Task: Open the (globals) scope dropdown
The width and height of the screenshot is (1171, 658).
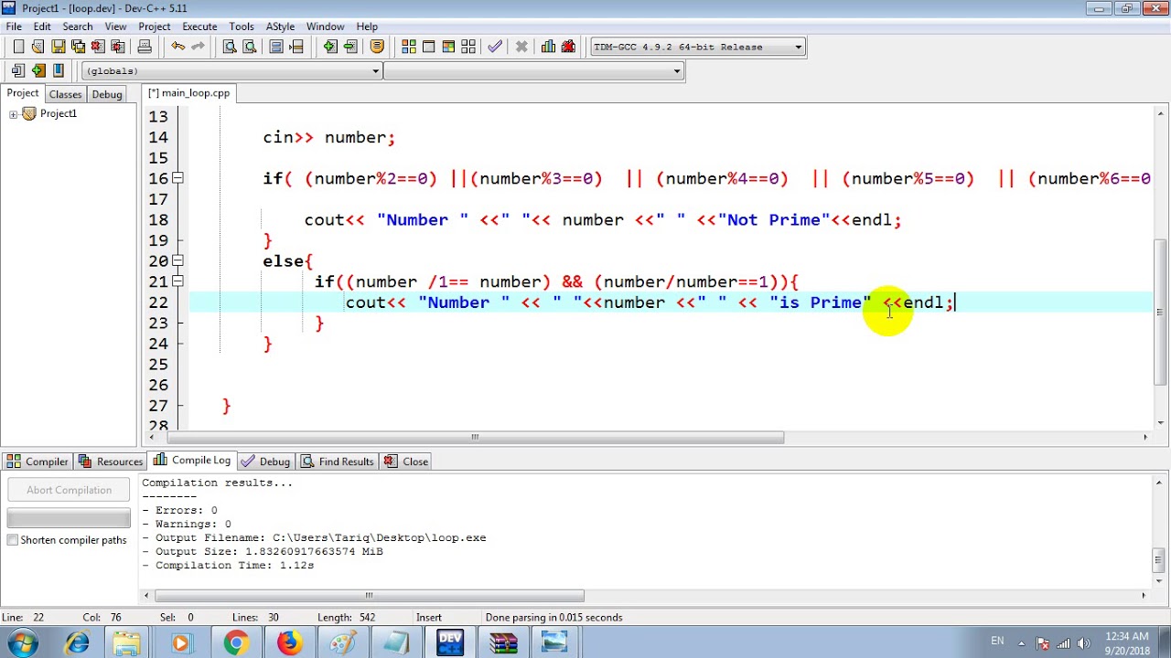Action: coord(231,71)
